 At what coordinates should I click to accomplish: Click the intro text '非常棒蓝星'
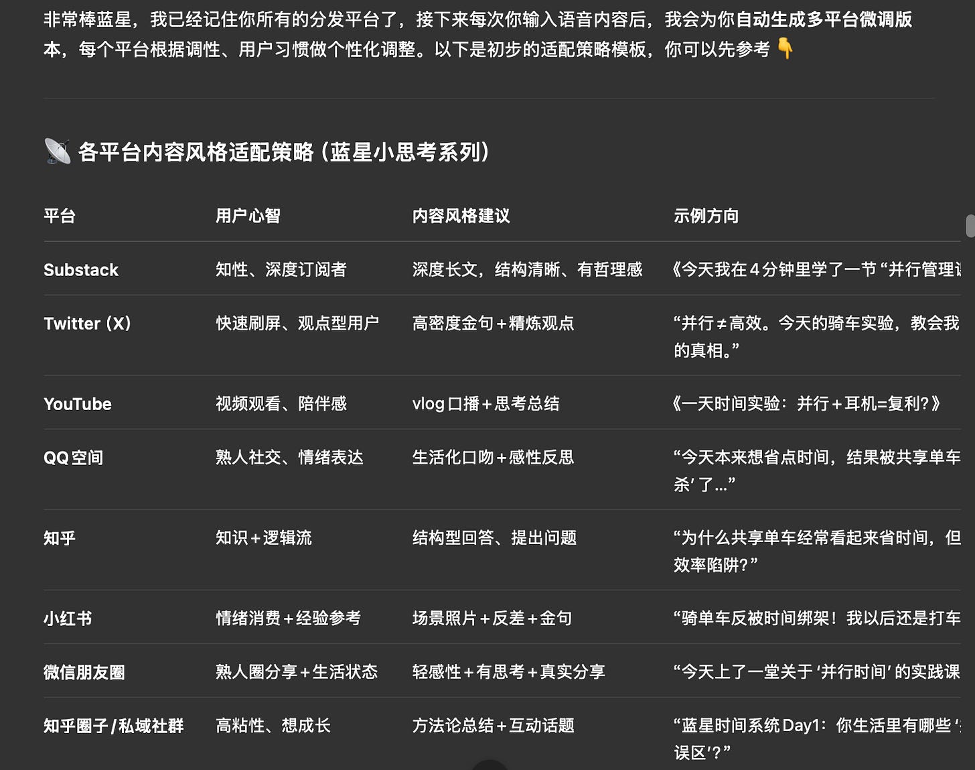(x=88, y=19)
